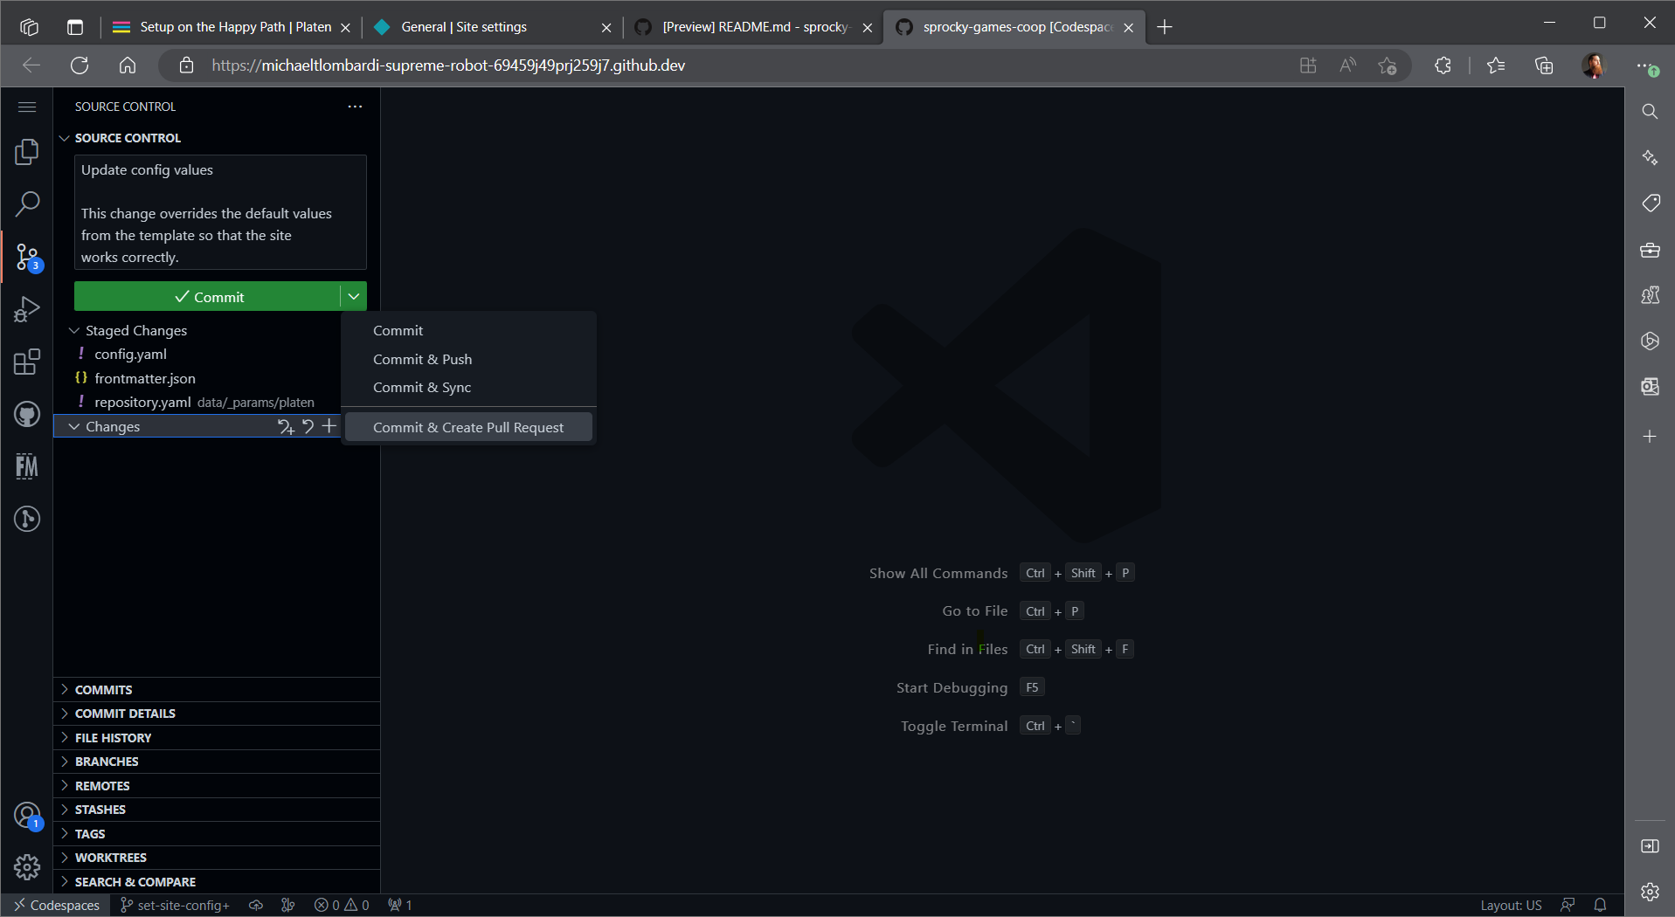Expand the BRANCHES section
Screen dimensions: 1675x917
pos(107,762)
